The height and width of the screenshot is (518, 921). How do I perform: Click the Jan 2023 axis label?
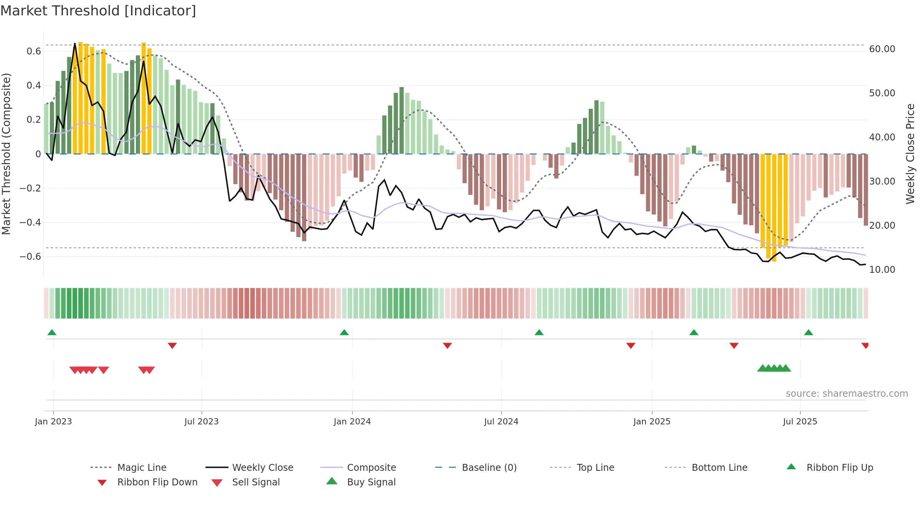pyautogui.click(x=53, y=421)
